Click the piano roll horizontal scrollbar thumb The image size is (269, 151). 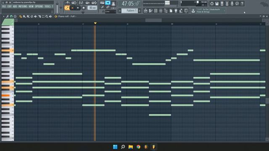coord(153,20)
